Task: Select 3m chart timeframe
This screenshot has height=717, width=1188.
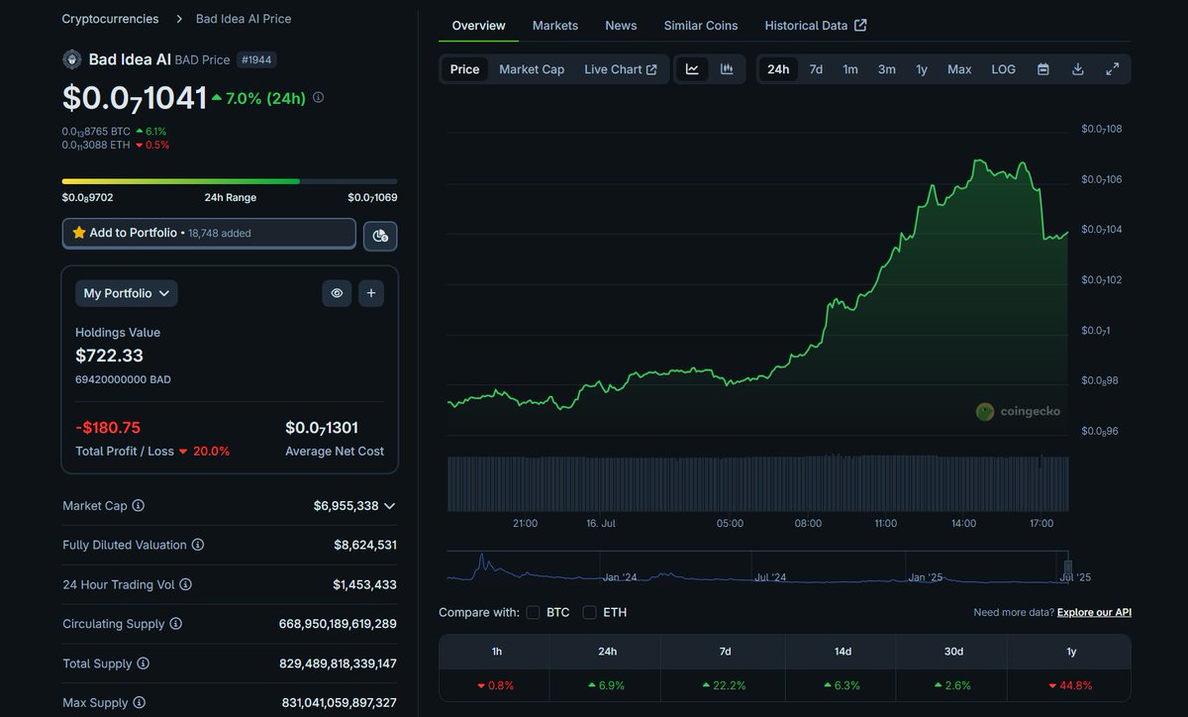Action: pyautogui.click(x=887, y=69)
